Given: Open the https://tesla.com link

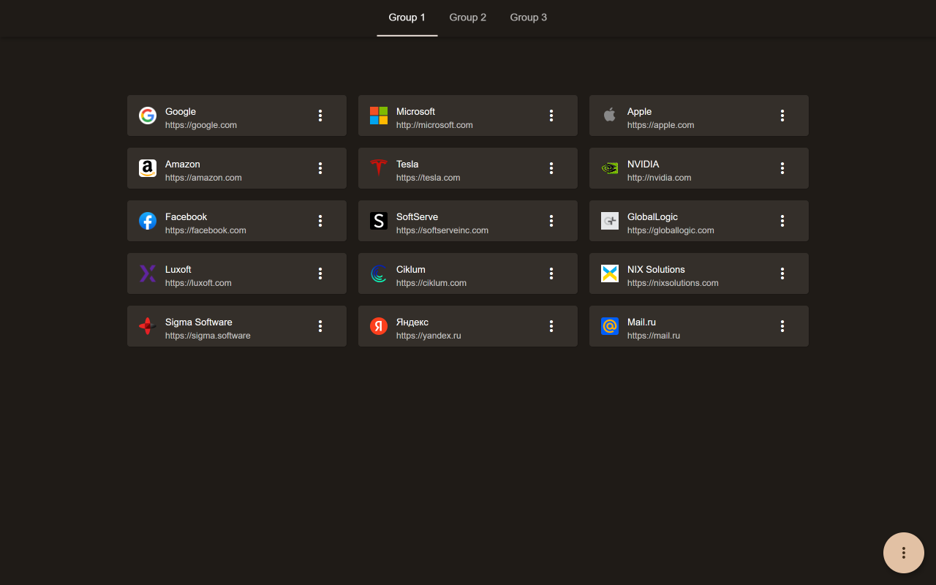Looking at the screenshot, I should point(429,178).
